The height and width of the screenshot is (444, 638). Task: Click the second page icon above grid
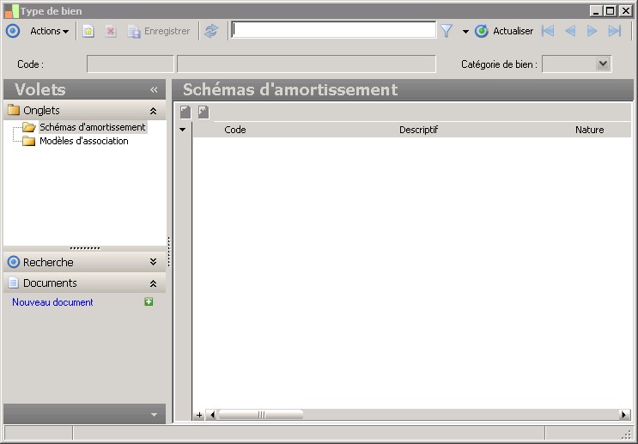point(204,112)
